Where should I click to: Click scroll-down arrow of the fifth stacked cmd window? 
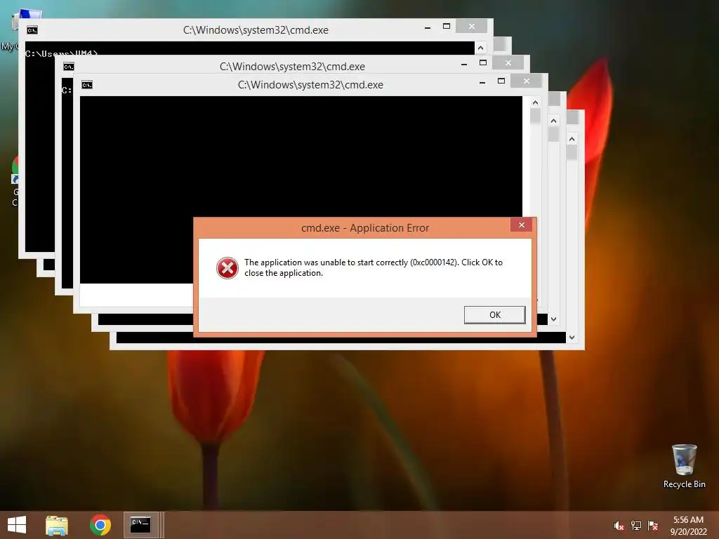click(x=554, y=319)
